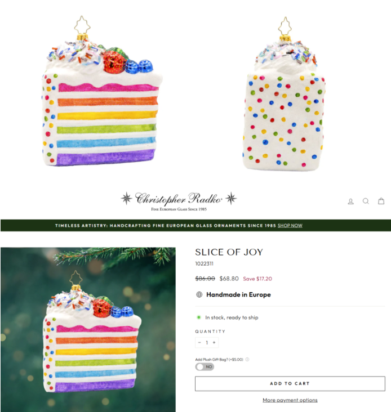Decrease quantity with the minus button
Screen dimensions: 391x412
point(199,342)
